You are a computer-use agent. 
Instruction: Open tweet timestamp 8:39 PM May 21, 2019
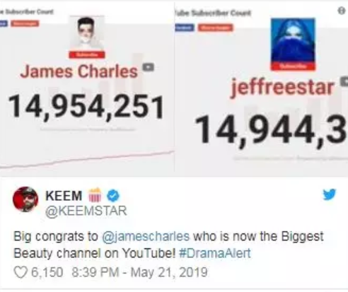[x=139, y=272]
